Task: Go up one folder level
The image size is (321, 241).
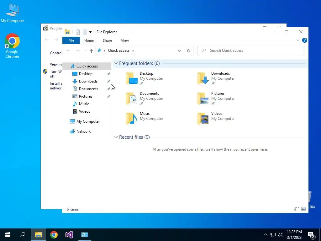Action: point(91,51)
